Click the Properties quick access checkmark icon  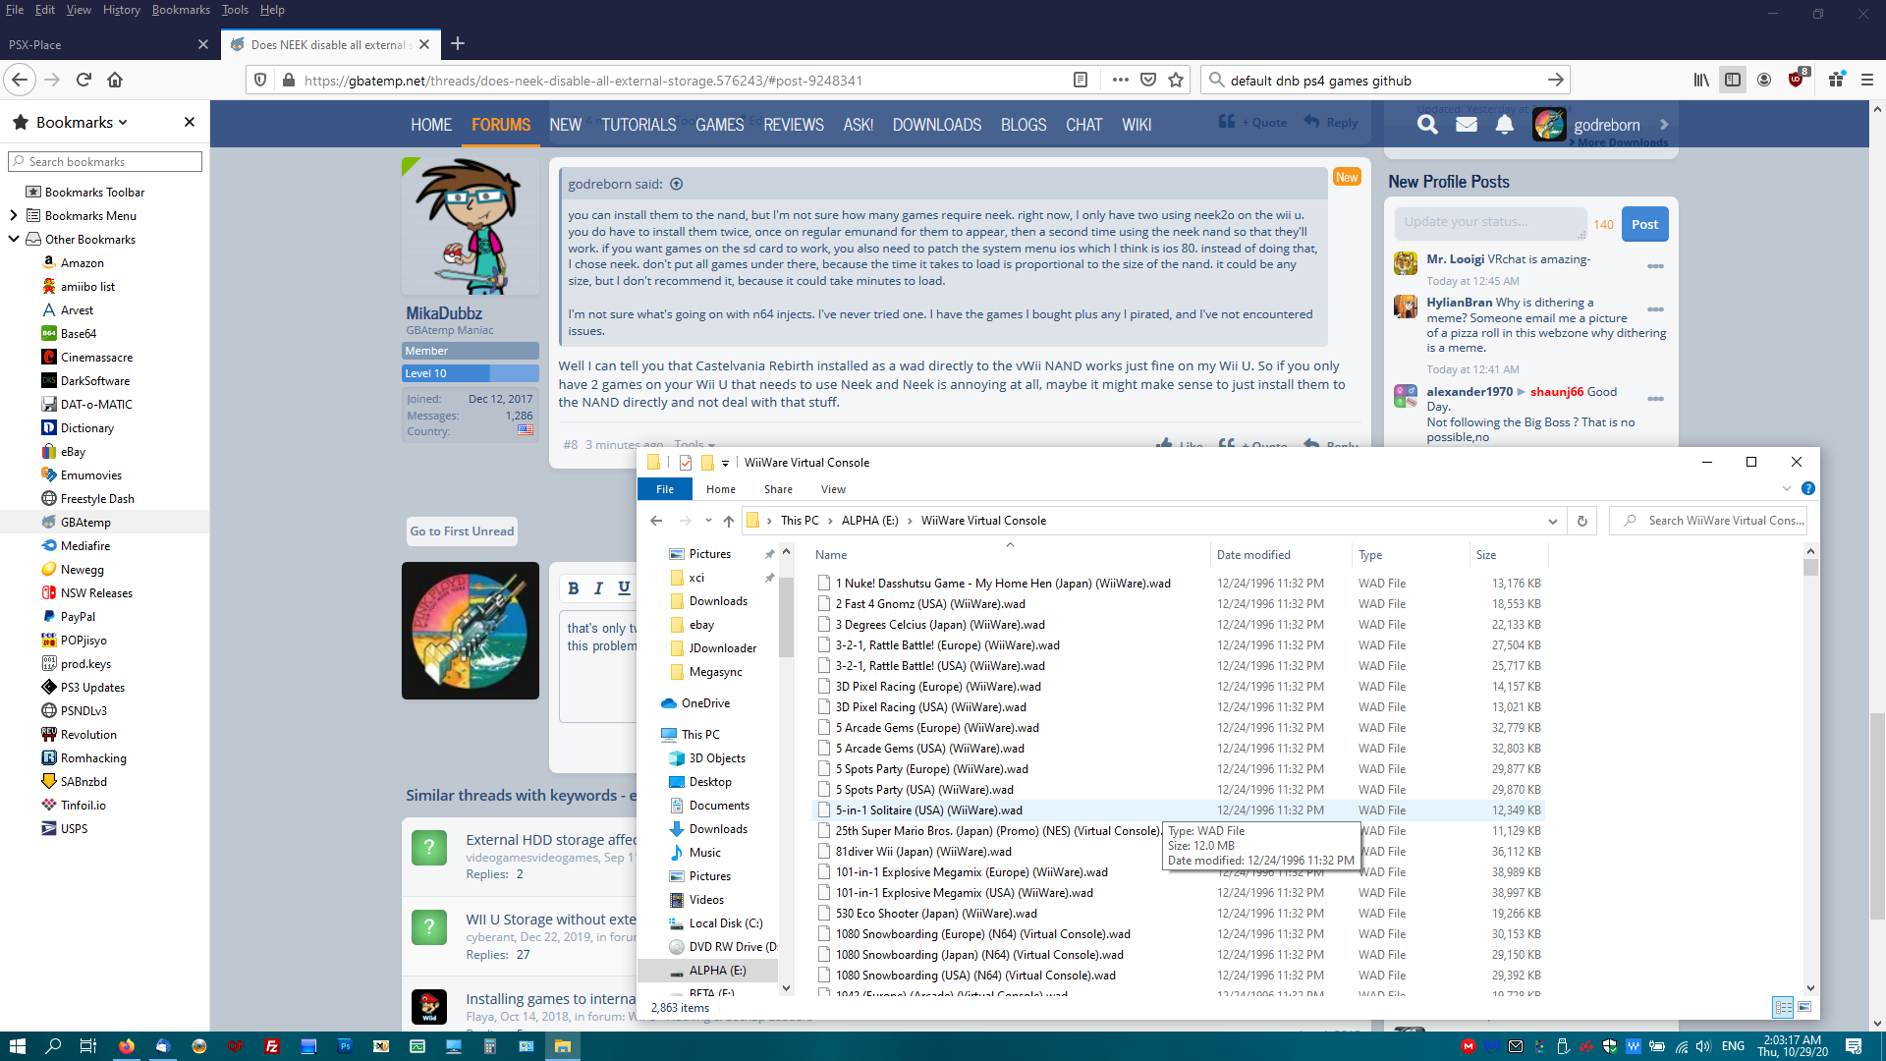point(686,463)
